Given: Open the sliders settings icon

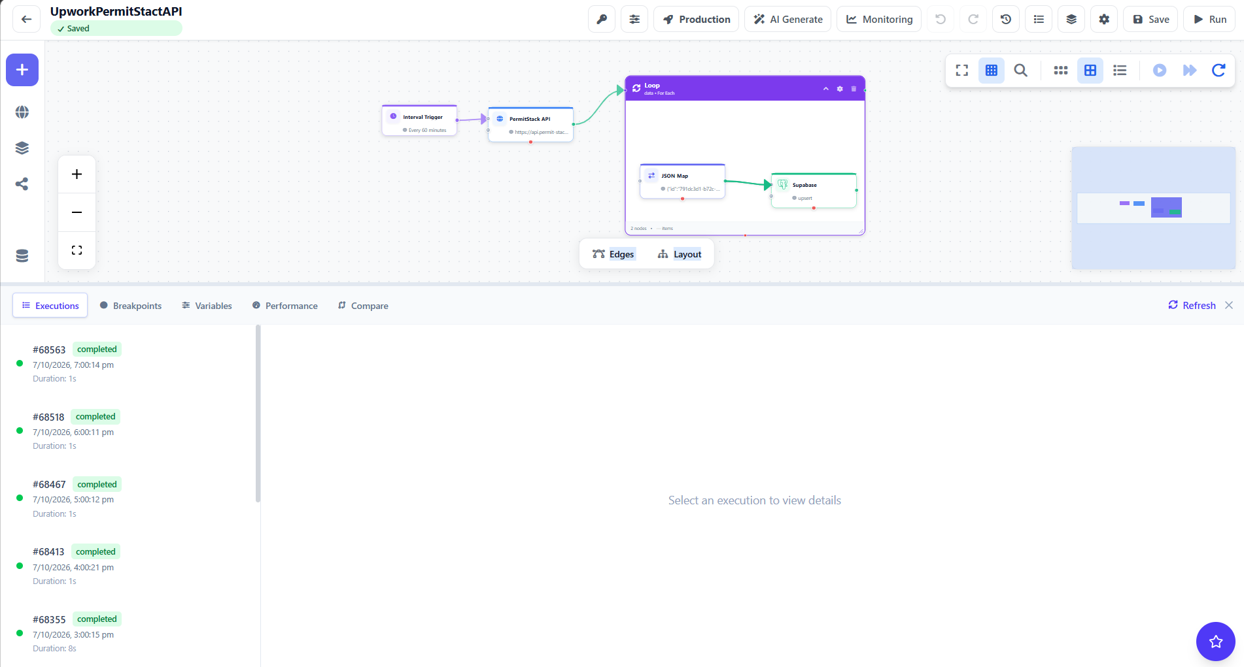Looking at the screenshot, I should click(634, 20).
